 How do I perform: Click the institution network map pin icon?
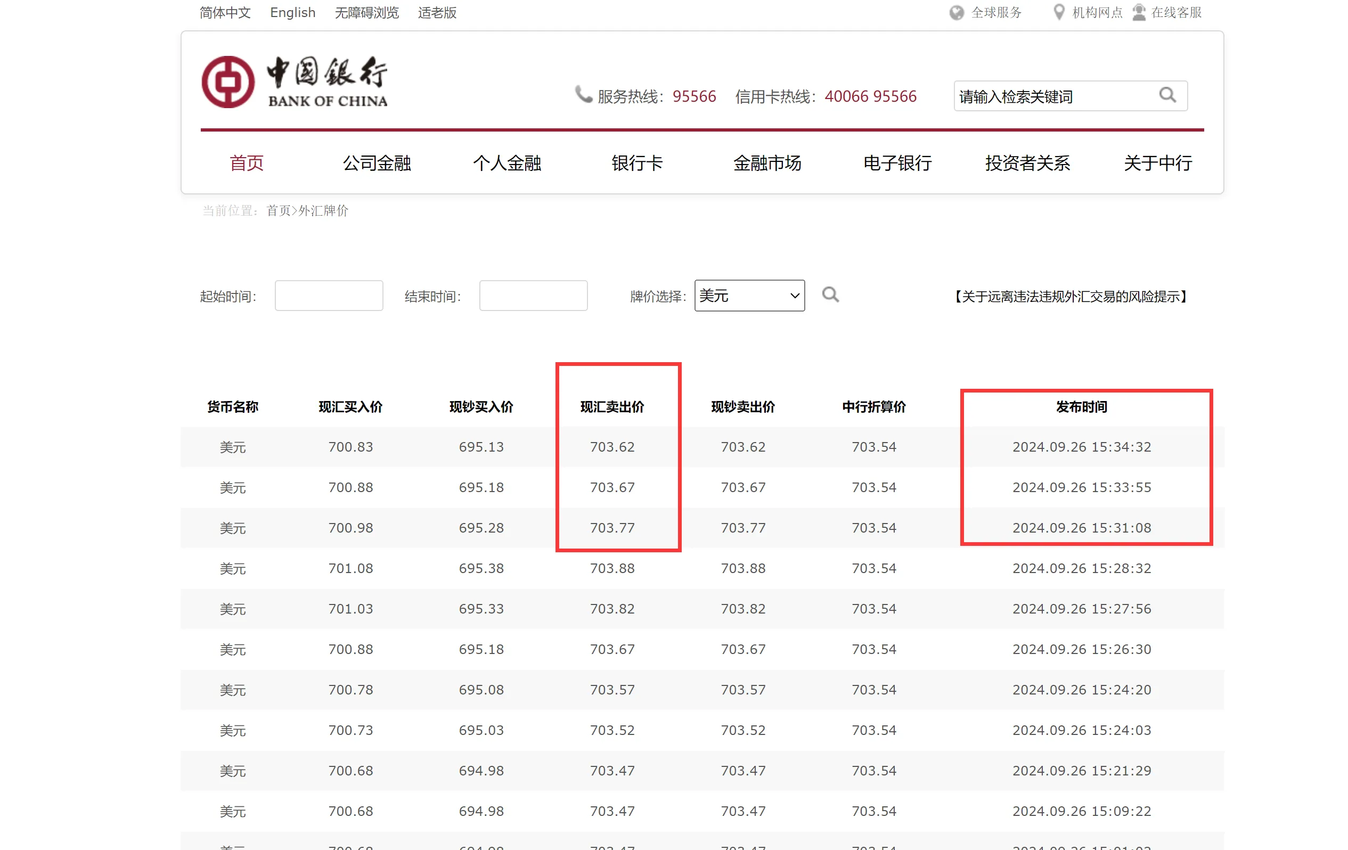tap(1057, 13)
